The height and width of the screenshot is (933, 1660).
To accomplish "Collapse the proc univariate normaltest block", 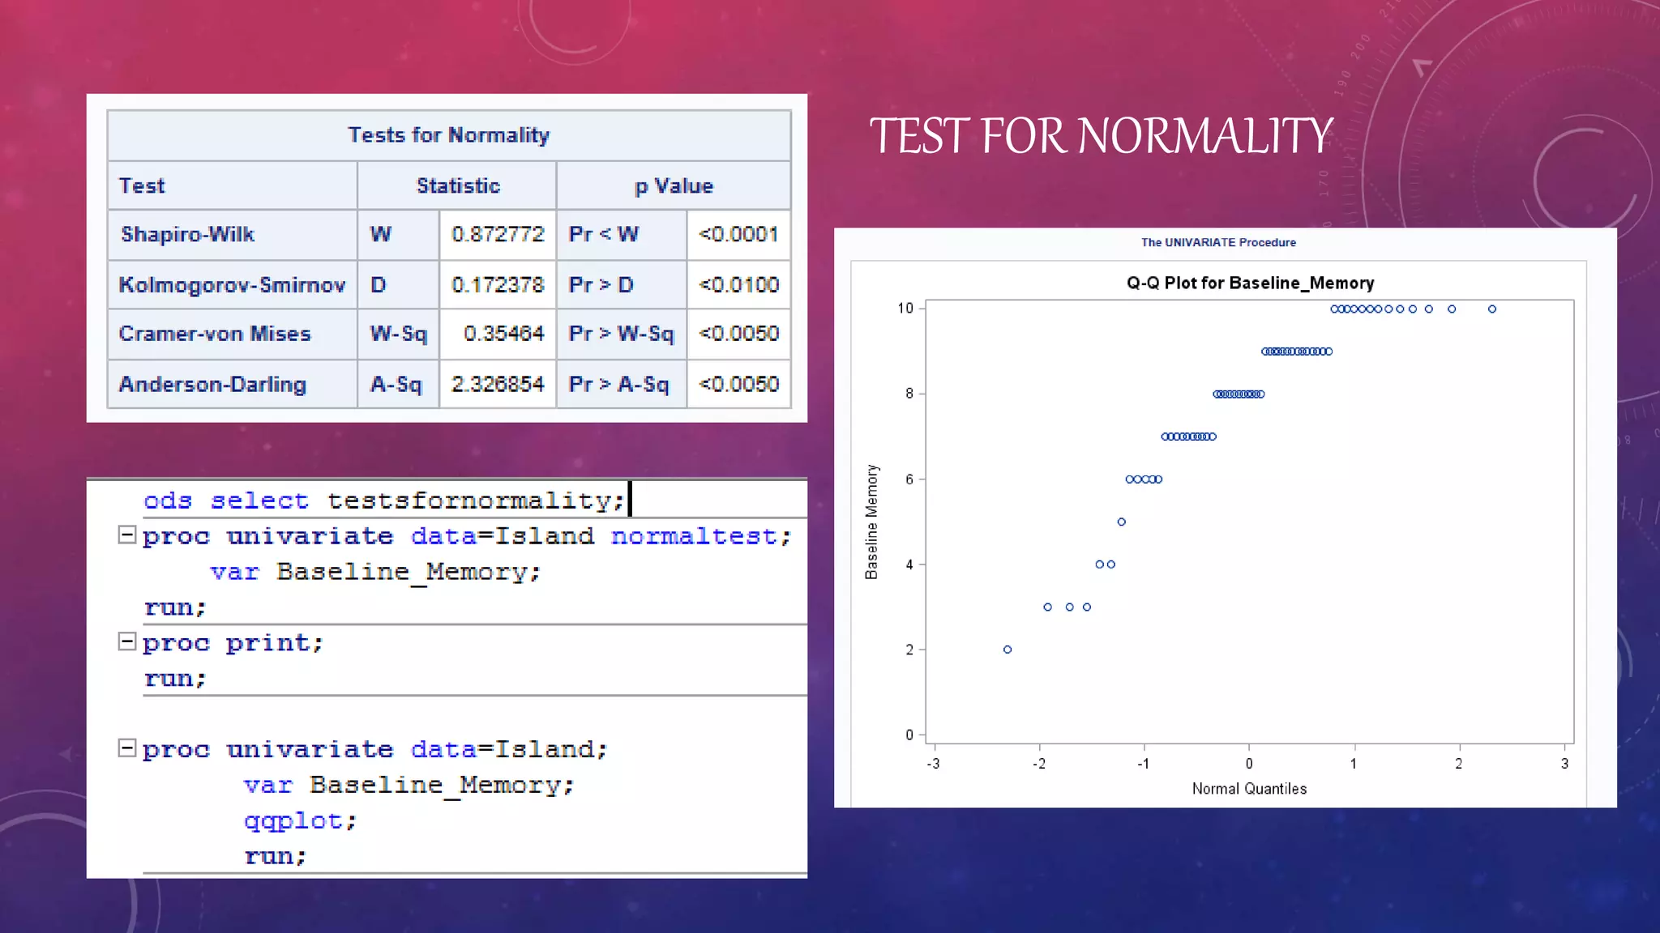I will coord(126,535).
